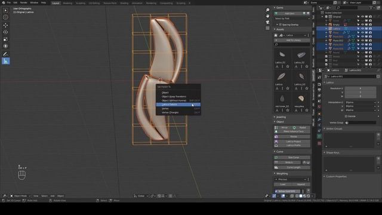The image size is (382, 215).
Task: Click the Make Instance Face button
Action: pos(292,131)
